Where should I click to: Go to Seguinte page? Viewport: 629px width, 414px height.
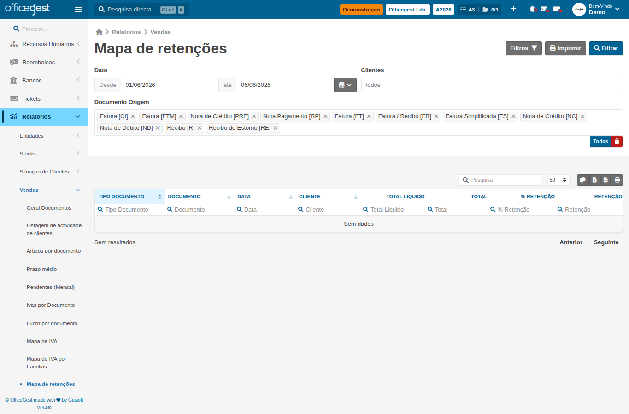pyautogui.click(x=606, y=242)
